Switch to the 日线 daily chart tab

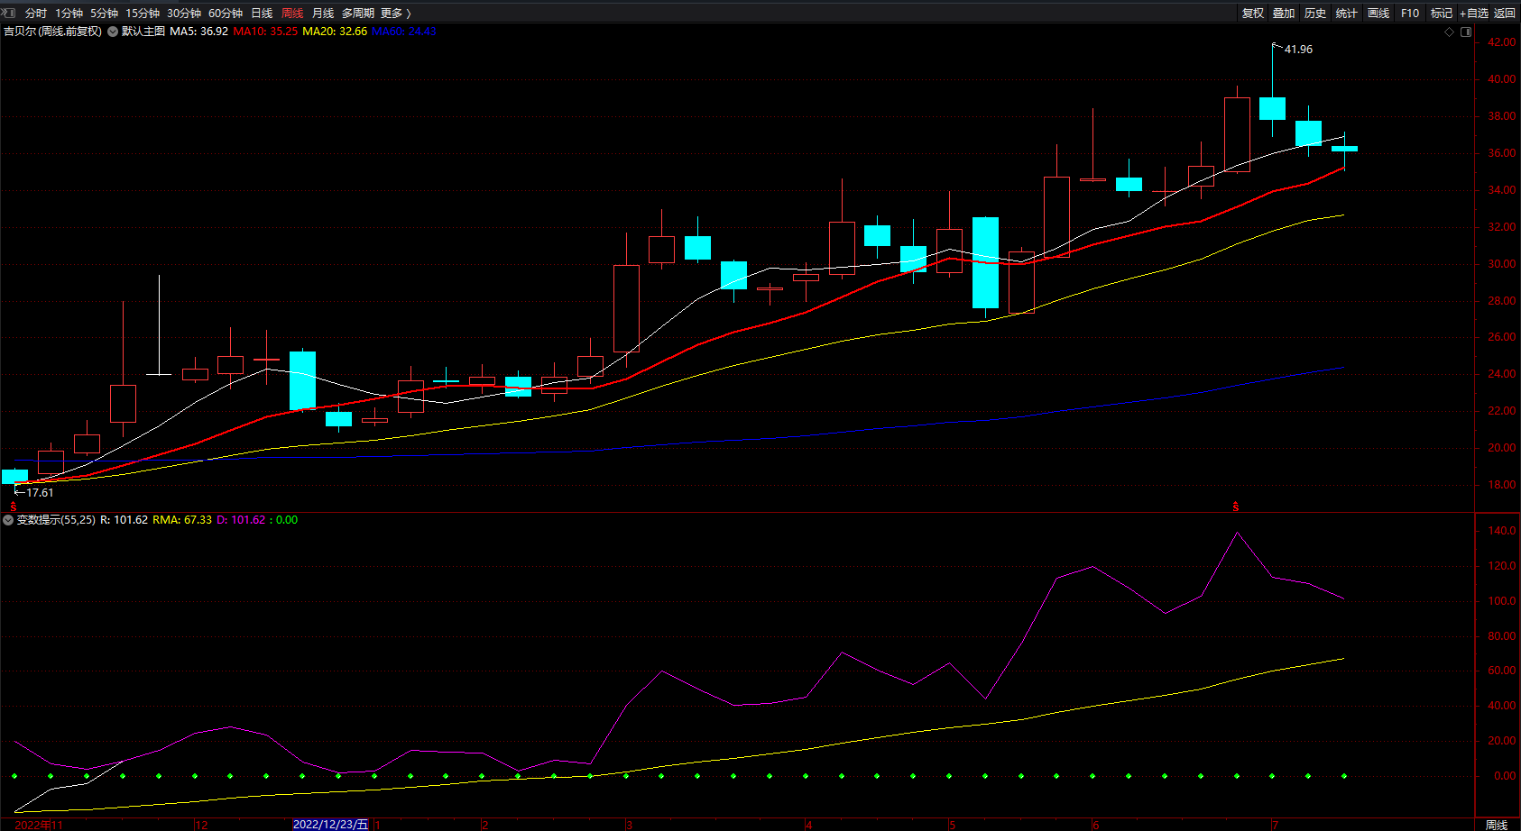tap(262, 13)
